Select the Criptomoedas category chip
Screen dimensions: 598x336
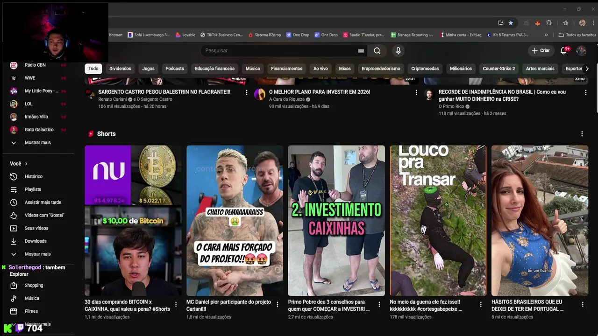pyautogui.click(x=425, y=69)
